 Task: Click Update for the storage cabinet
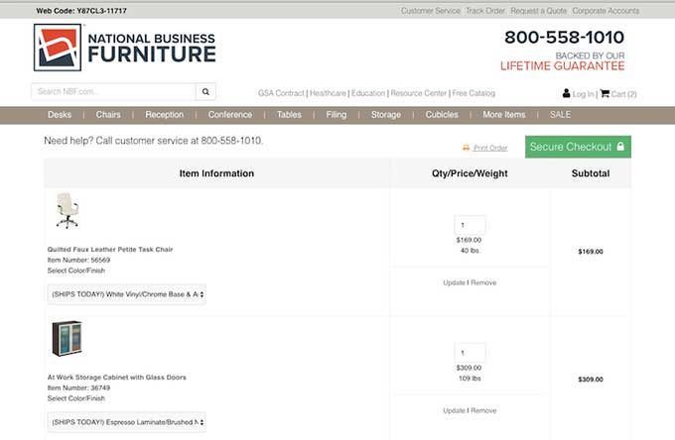[455, 411]
